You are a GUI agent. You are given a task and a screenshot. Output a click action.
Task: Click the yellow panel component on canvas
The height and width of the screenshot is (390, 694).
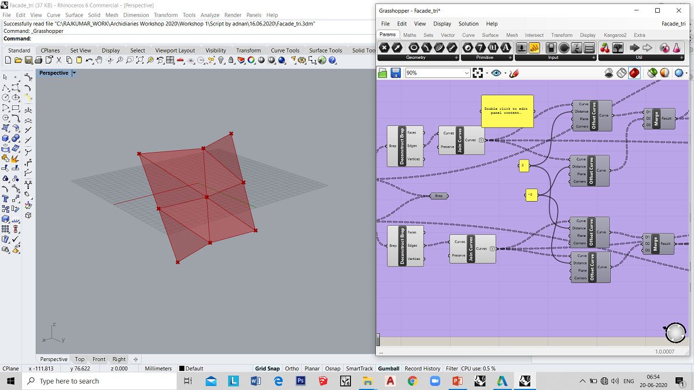click(x=507, y=111)
